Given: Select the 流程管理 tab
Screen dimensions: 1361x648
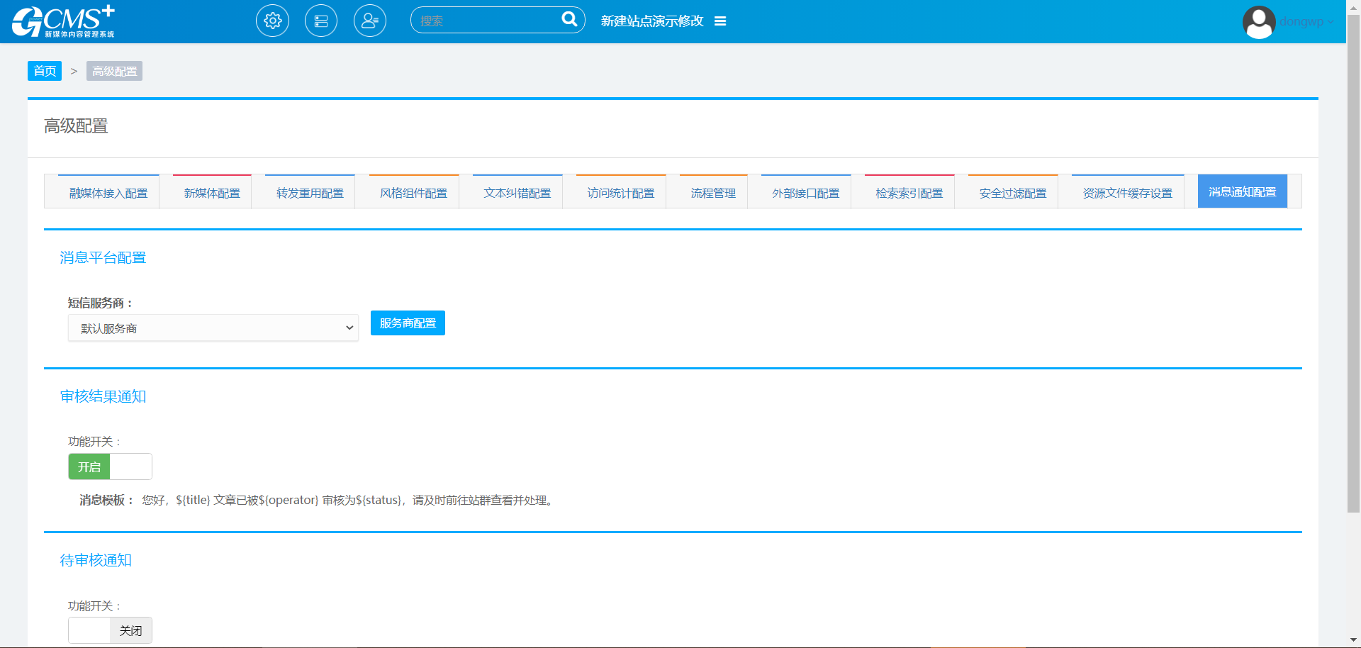Looking at the screenshot, I should pyautogui.click(x=713, y=193).
